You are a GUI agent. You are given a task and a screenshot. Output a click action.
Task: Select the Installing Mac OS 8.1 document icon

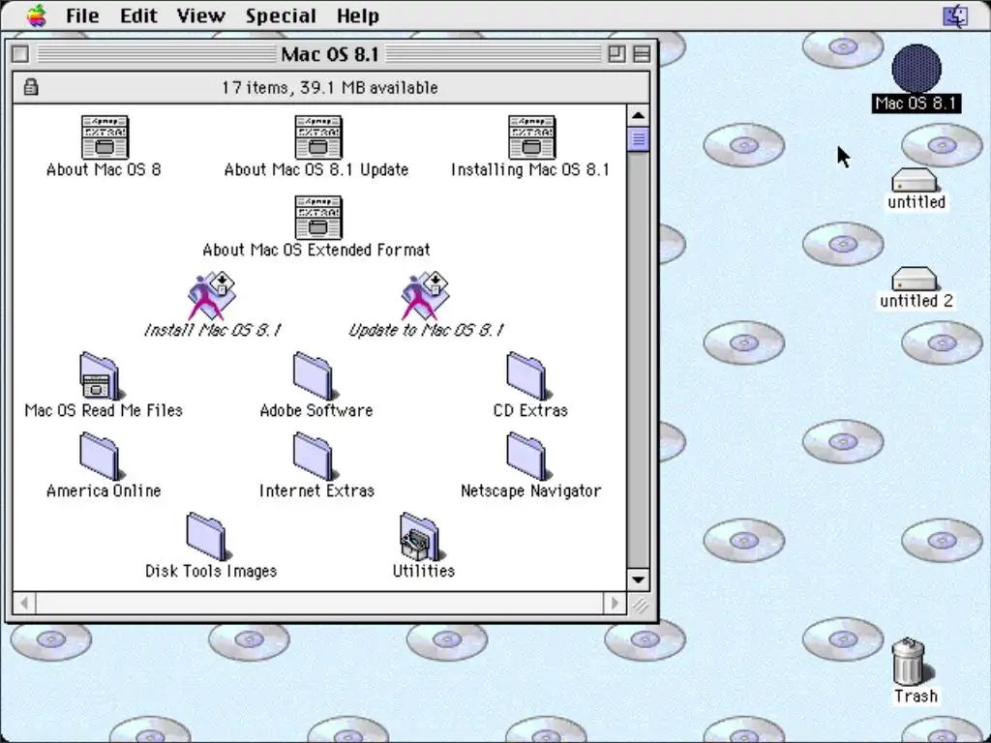(531, 137)
